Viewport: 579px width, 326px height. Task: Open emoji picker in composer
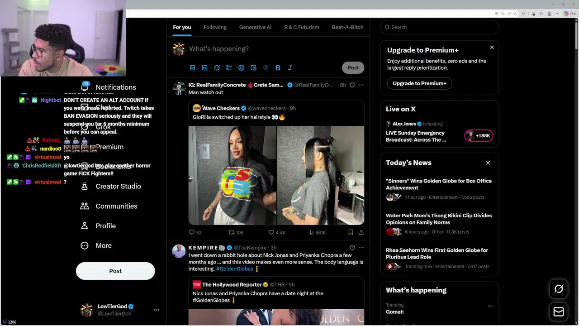pos(241,68)
